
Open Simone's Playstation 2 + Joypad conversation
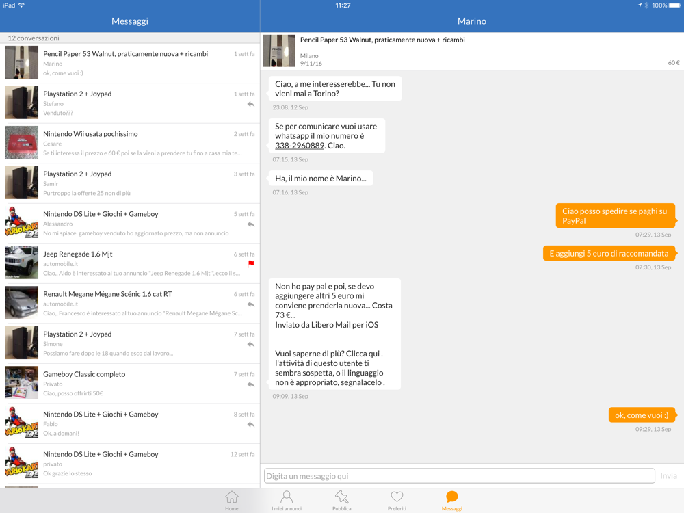click(130, 343)
